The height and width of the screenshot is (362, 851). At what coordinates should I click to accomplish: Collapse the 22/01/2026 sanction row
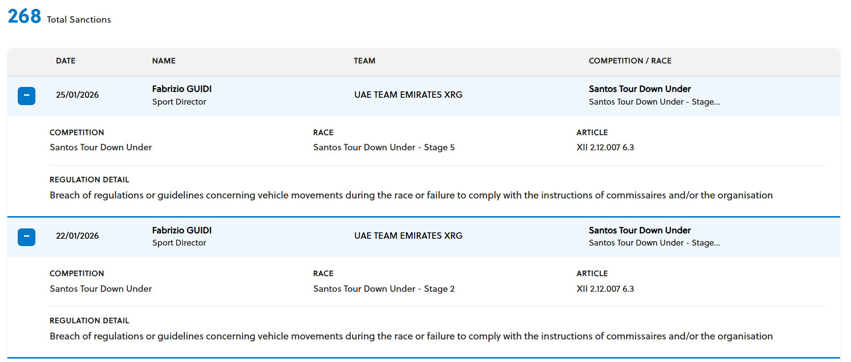(27, 237)
